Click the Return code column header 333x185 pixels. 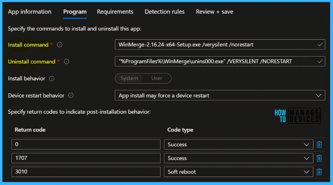[x=30, y=130]
